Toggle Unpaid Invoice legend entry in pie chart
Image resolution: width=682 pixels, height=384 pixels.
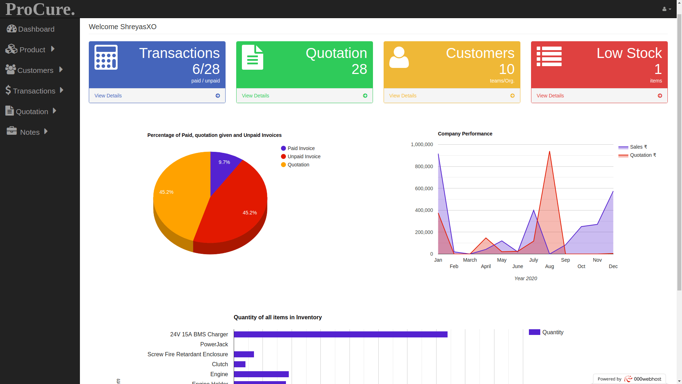[304, 156]
